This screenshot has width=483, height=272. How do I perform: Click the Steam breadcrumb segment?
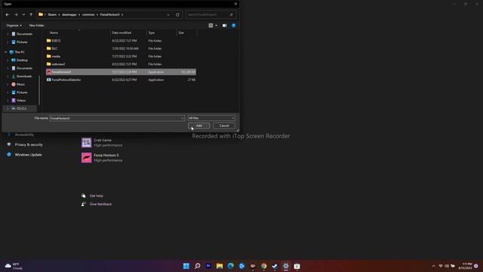coord(52,14)
